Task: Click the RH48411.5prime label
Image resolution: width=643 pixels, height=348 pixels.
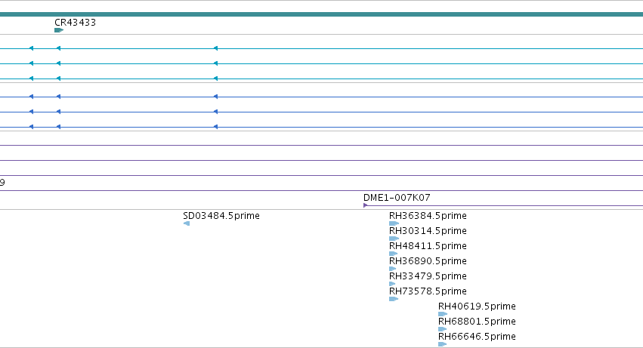Action: click(x=428, y=246)
